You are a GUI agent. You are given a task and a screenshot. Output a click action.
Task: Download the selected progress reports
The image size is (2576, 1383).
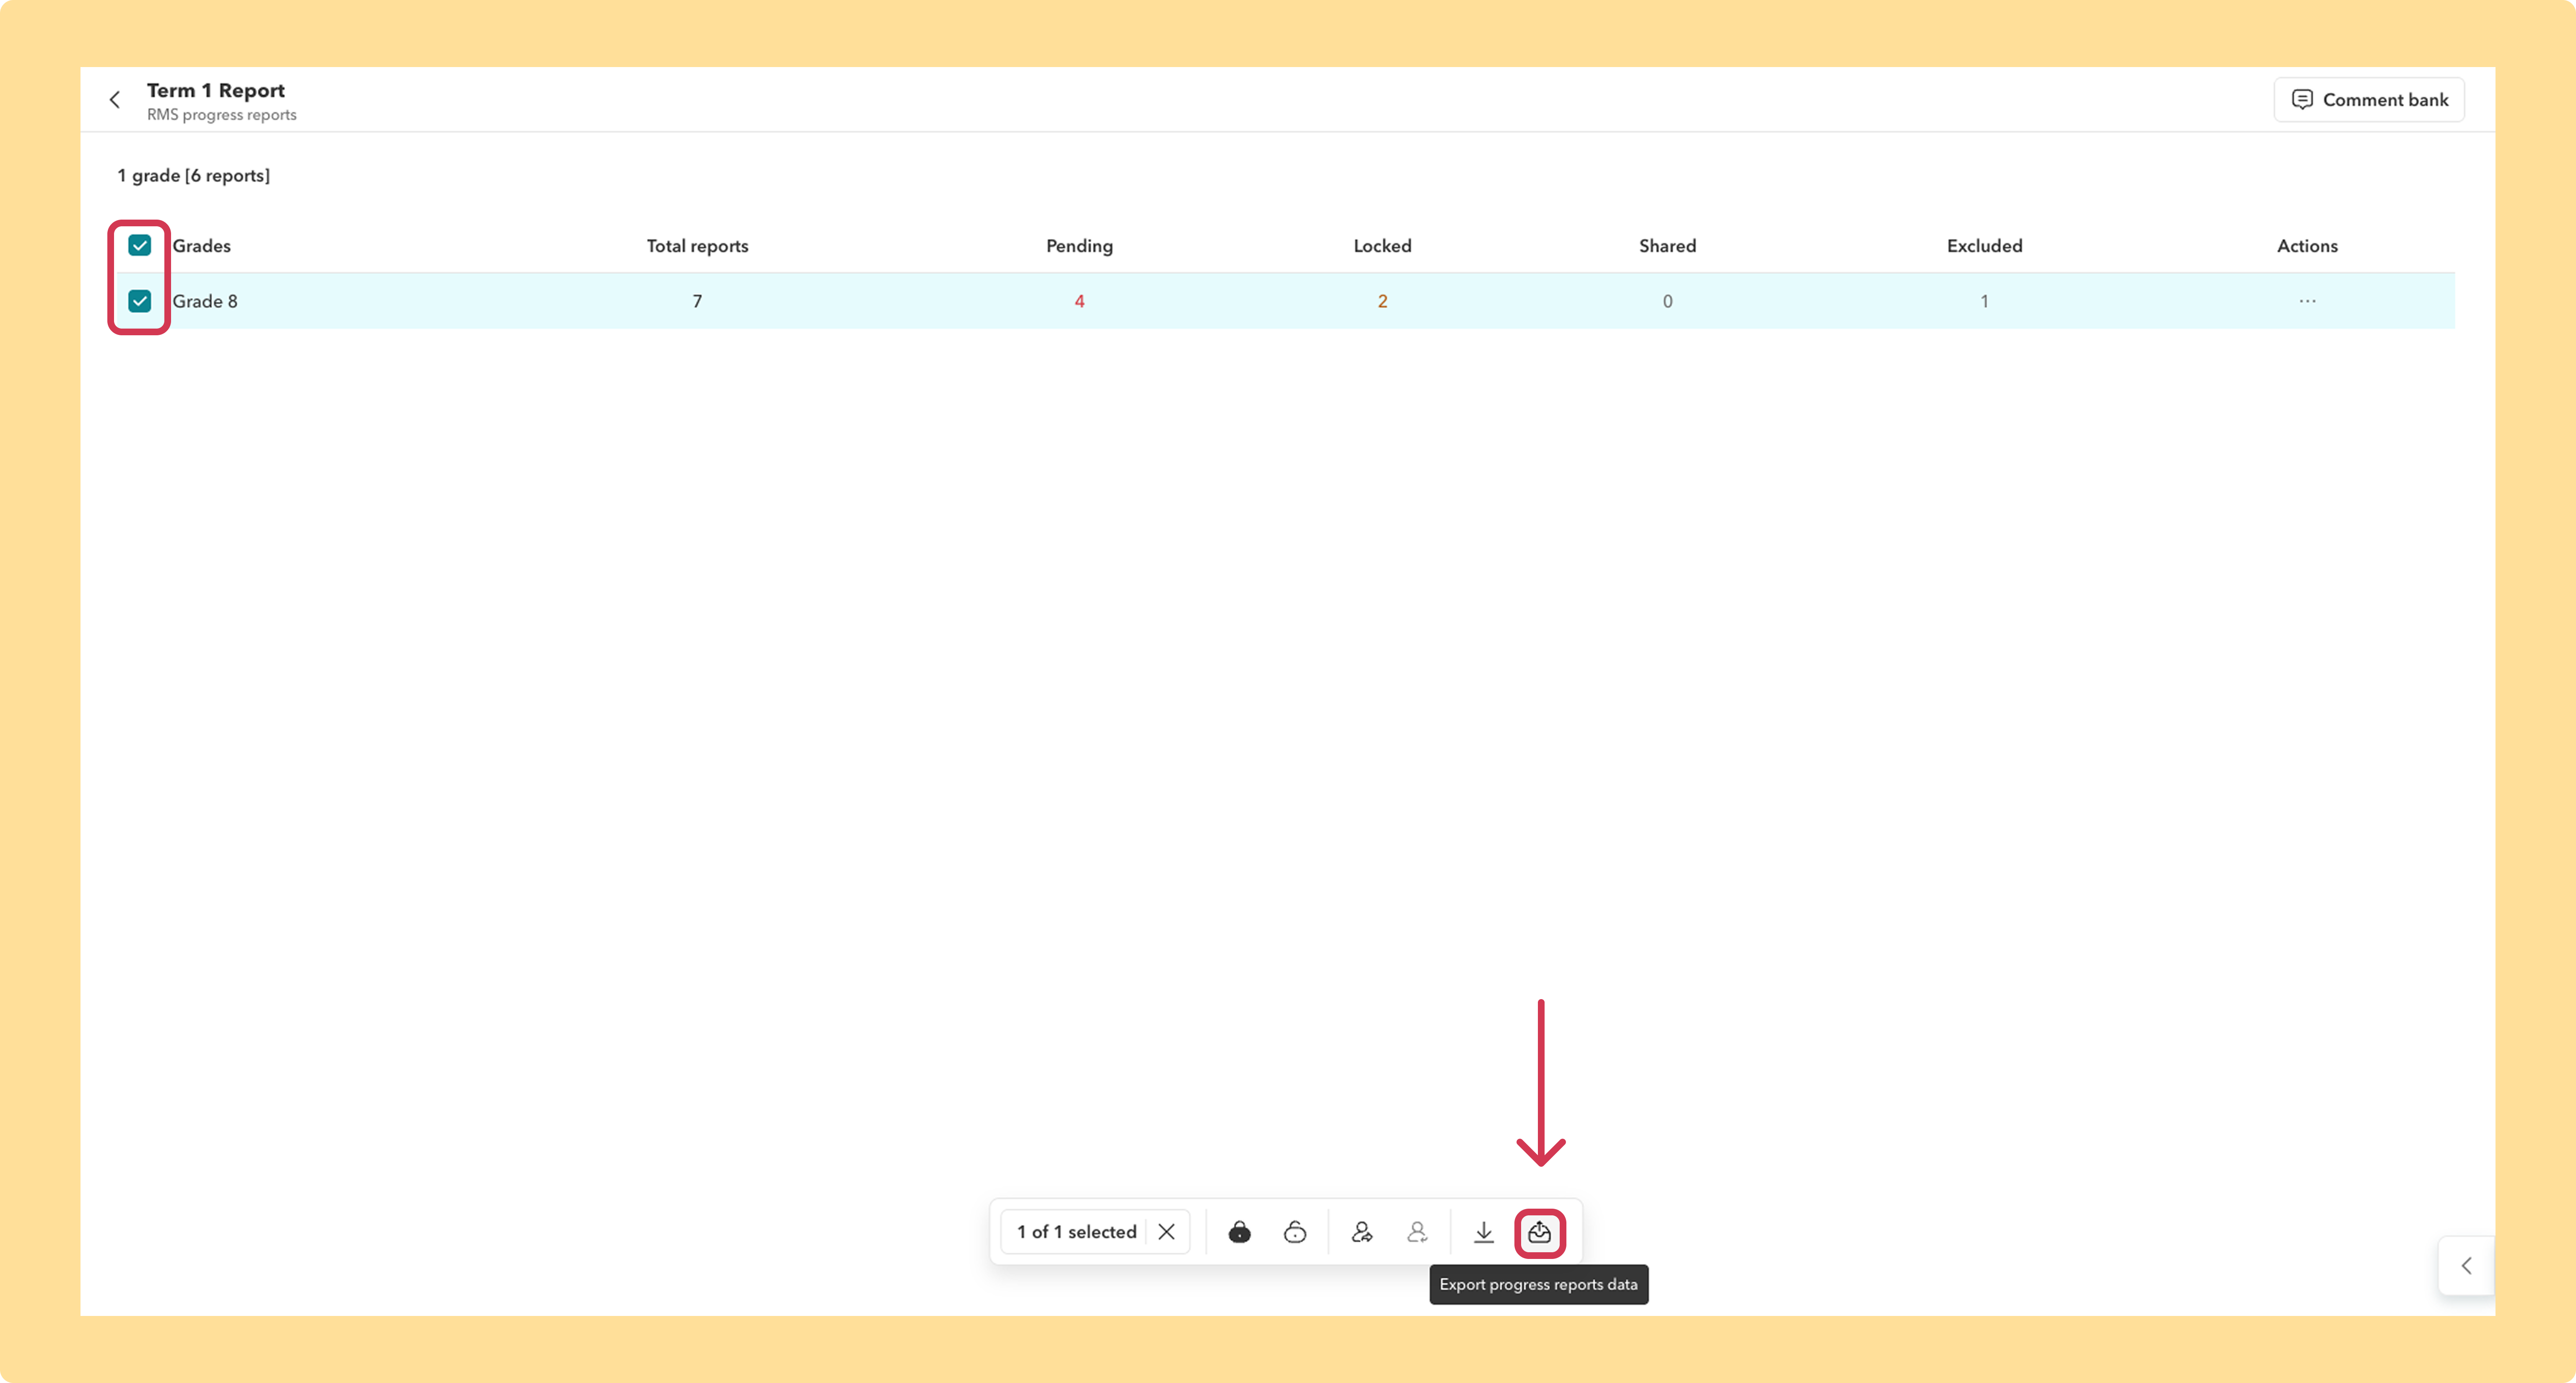pyautogui.click(x=1484, y=1232)
